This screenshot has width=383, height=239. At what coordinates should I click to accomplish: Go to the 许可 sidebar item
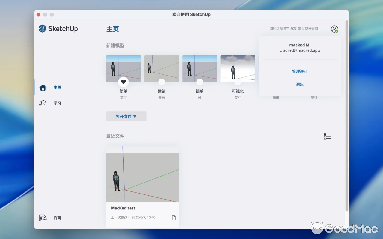click(57, 218)
